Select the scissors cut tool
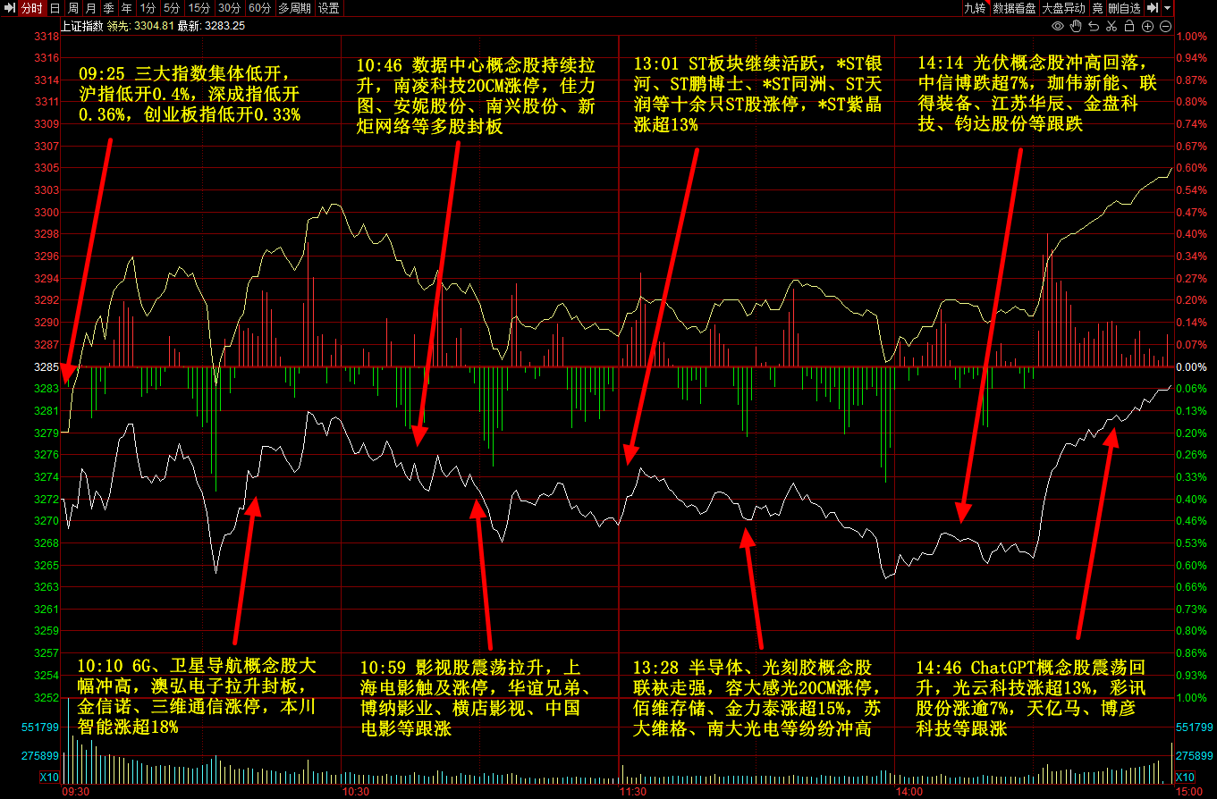Image resolution: width=1217 pixels, height=799 pixels. point(1111,26)
